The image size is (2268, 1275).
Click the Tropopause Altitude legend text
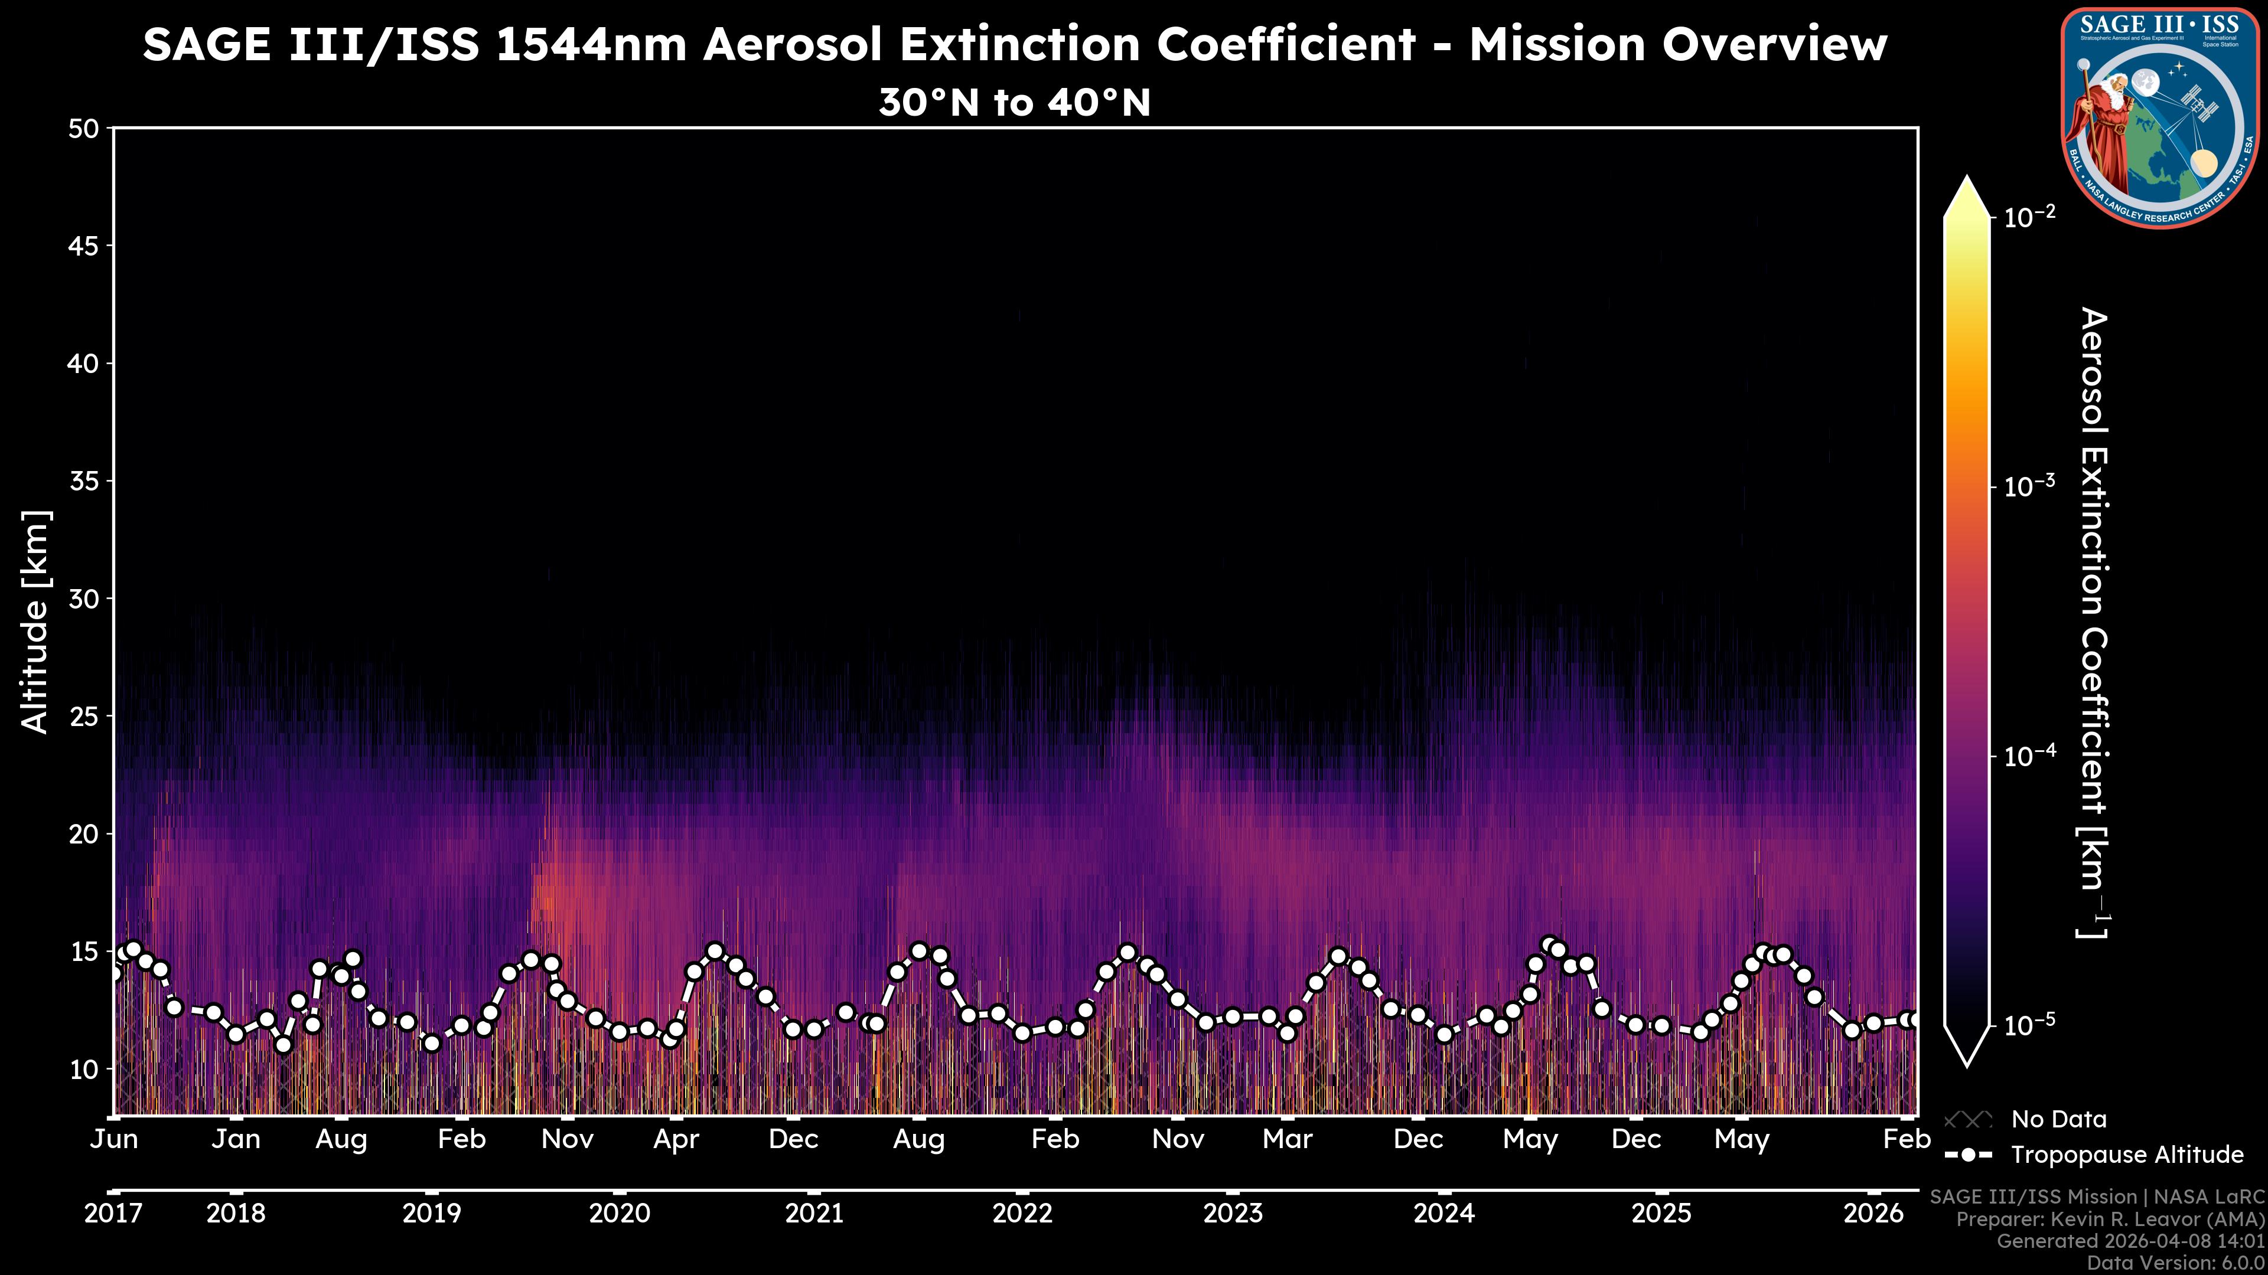pos(2127,1155)
